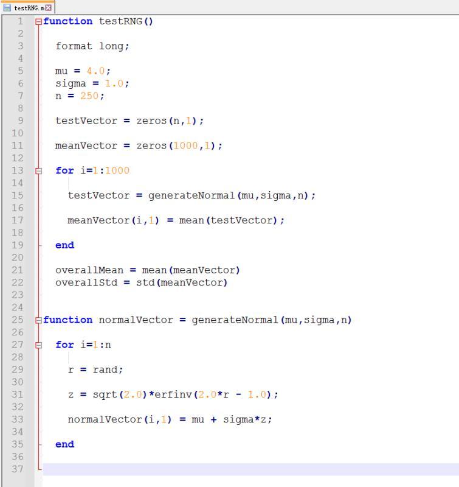Click 'i=1:n' loop range on line 27
Screen dimensions: 459x487
(x=95, y=345)
